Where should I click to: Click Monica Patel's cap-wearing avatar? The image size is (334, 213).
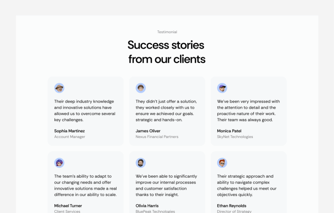pyautogui.click(x=222, y=88)
